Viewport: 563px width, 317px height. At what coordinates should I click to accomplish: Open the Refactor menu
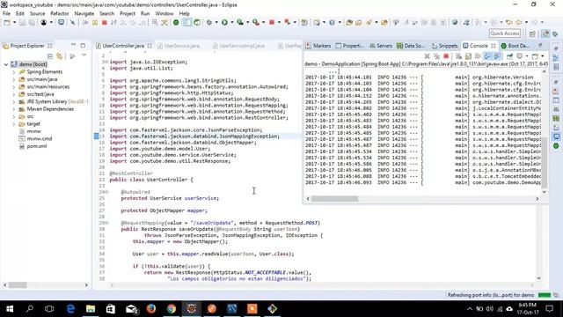tap(60, 14)
